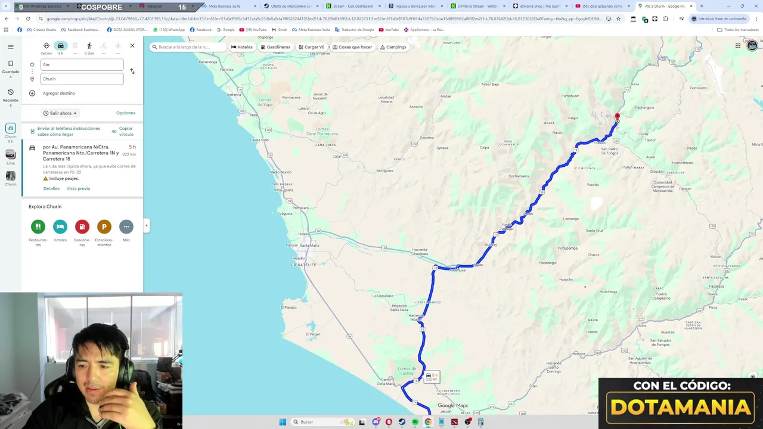Screen dimensions: 763x429
Task: Explore Hoteles near Churín
Action: click(x=60, y=226)
